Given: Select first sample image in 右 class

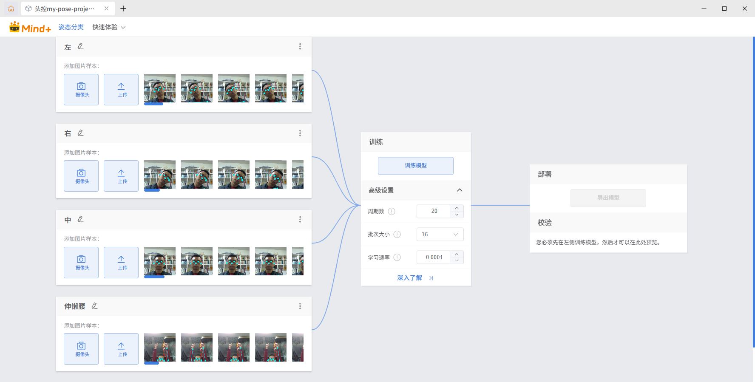Looking at the screenshot, I should click(x=160, y=174).
